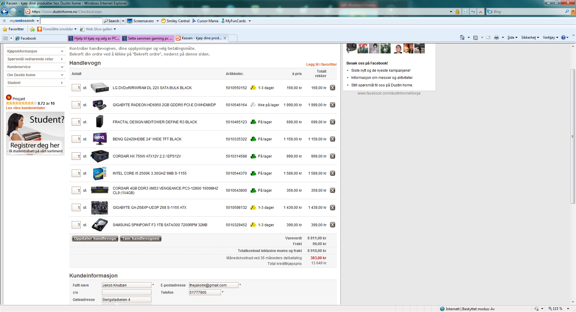Remove Fractal Design Define R3 from cart
The height and width of the screenshot is (312, 576).
(x=332, y=122)
